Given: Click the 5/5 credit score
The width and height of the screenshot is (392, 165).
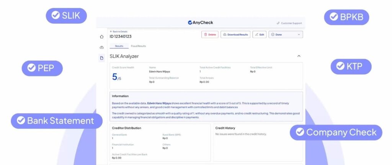Looking at the screenshot, I should click(x=116, y=77).
